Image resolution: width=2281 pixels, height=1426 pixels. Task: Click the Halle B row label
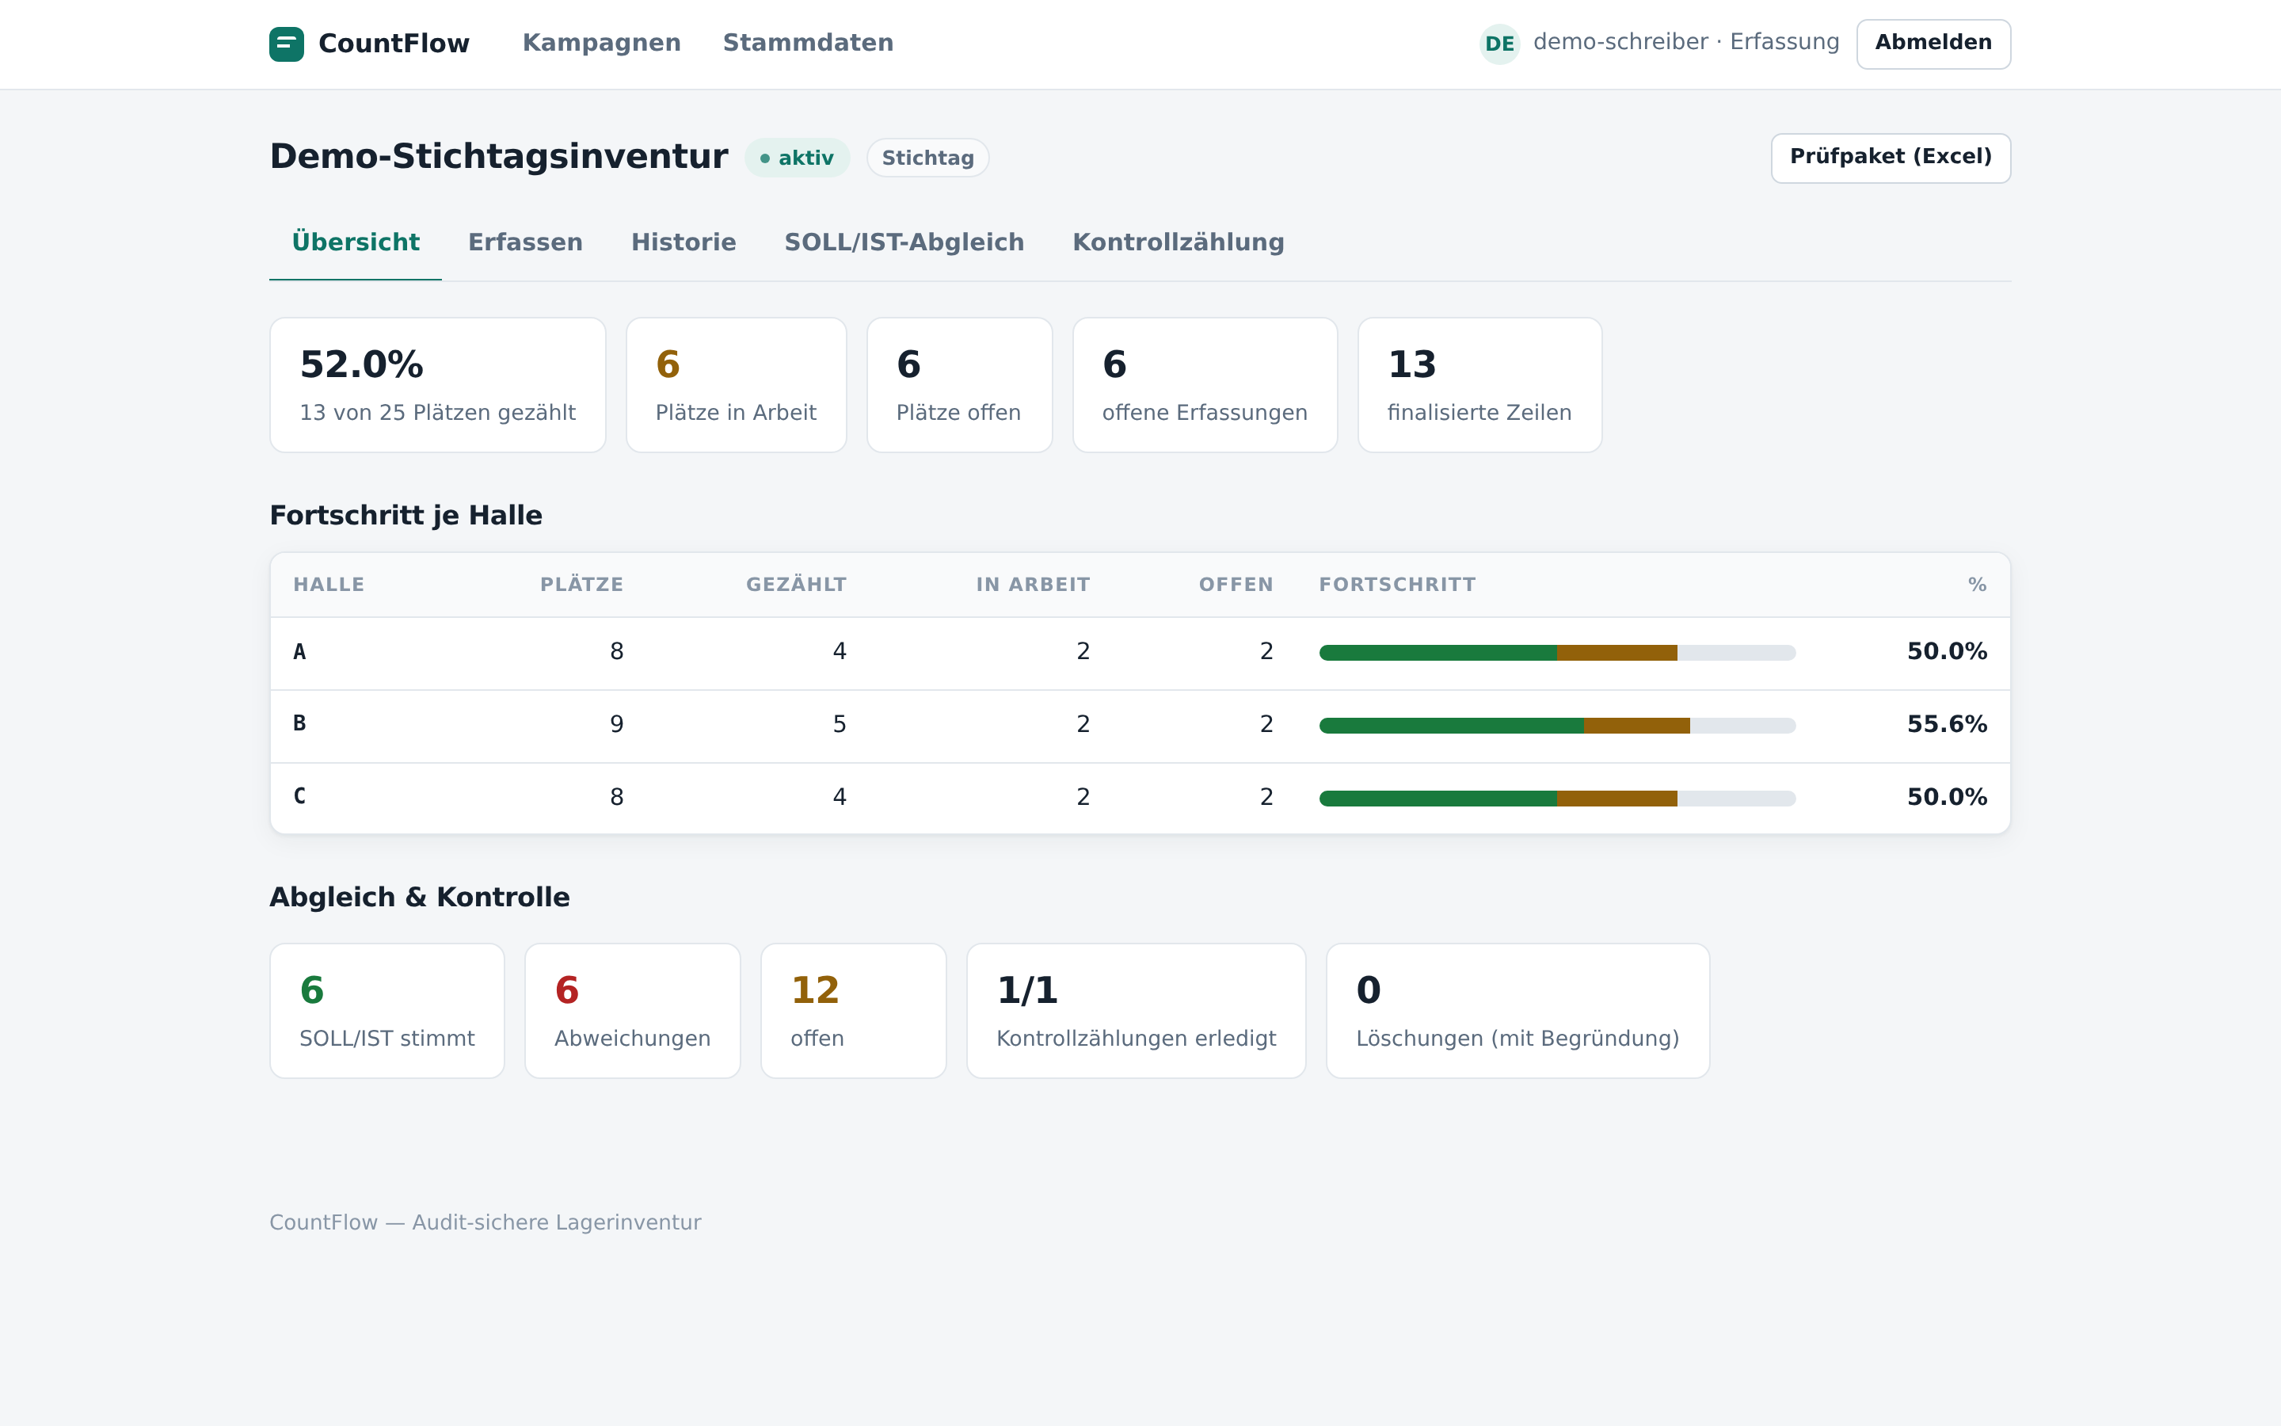tap(299, 723)
